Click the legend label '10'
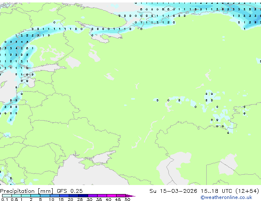The image size is (261, 201). pos(51,199)
